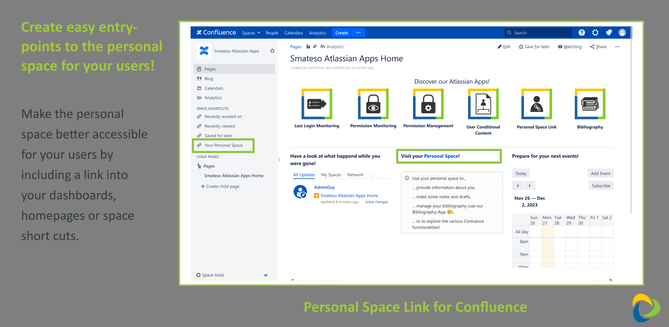Open the notifications icon in header
This screenshot has height=327, width=669.
(x=609, y=33)
